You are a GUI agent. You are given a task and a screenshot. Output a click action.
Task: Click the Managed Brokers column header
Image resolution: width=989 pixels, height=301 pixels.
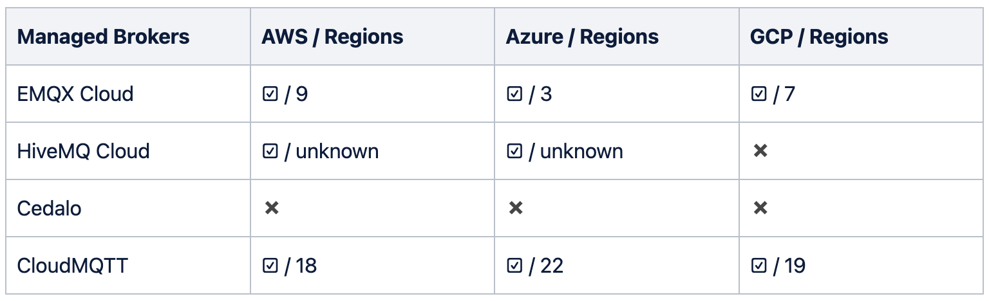click(x=104, y=37)
